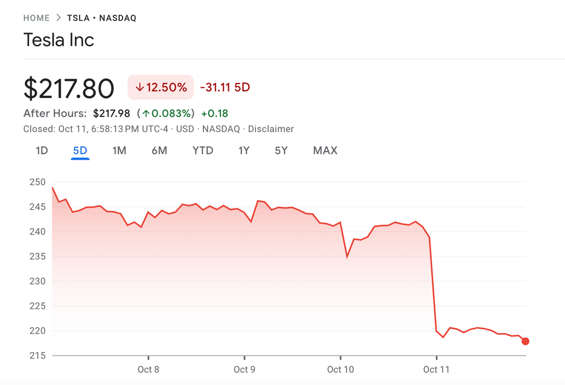The height and width of the screenshot is (385, 565).
Task: Select the 5D range tab
Action: (80, 150)
